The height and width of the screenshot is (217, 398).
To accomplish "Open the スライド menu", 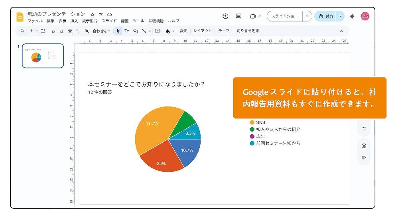I will click(109, 21).
